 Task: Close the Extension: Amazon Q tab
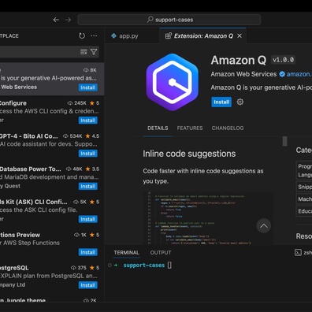[x=240, y=36]
